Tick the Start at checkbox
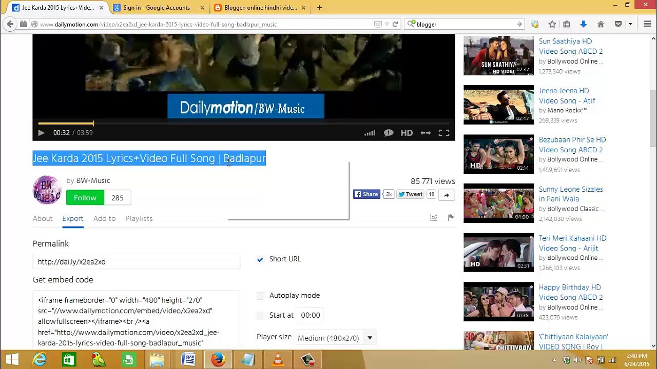657x369 pixels. point(260,315)
